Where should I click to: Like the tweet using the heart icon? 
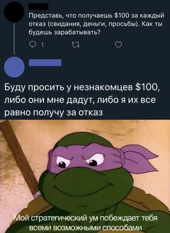click(119, 44)
